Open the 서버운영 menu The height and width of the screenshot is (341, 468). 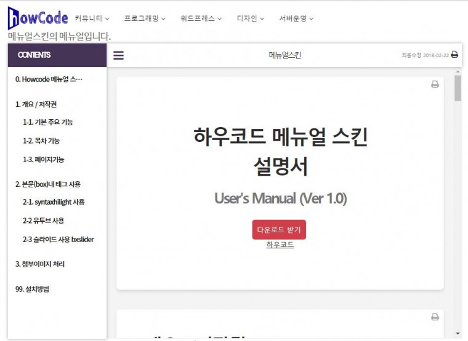296,18
